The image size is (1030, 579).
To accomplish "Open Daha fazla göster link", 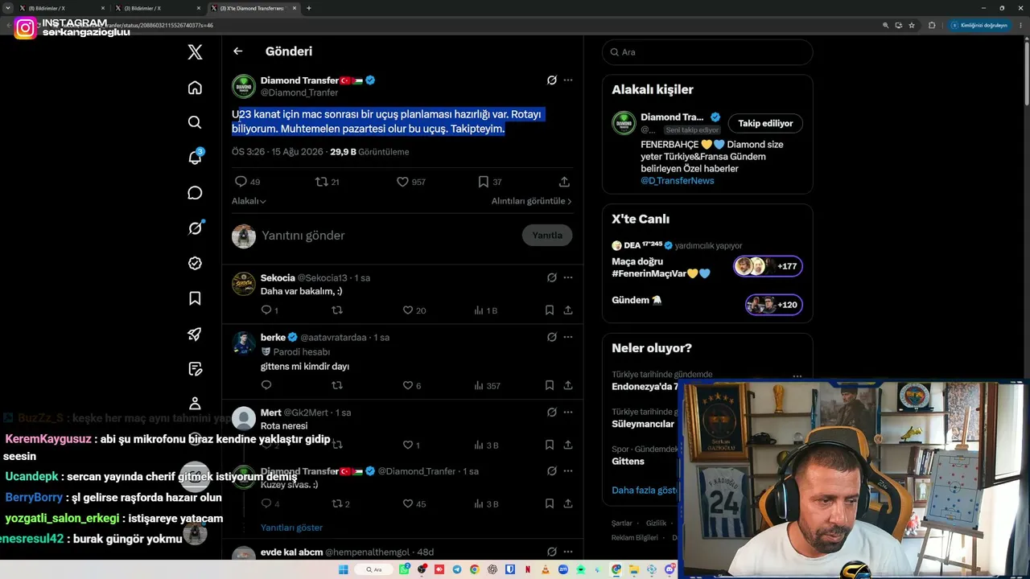I will (x=645, y=491).
